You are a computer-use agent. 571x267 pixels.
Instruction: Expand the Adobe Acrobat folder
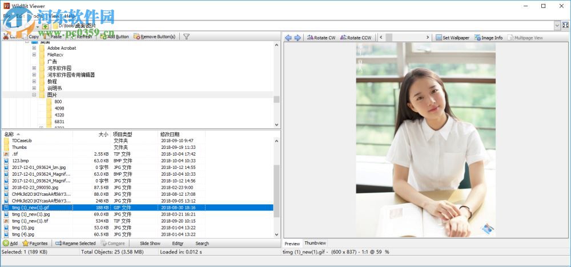[x=34, y=48]
